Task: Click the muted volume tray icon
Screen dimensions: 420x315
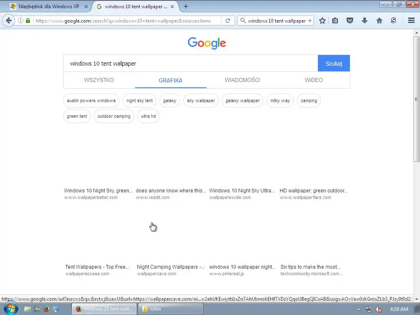Action: point(379,309)
